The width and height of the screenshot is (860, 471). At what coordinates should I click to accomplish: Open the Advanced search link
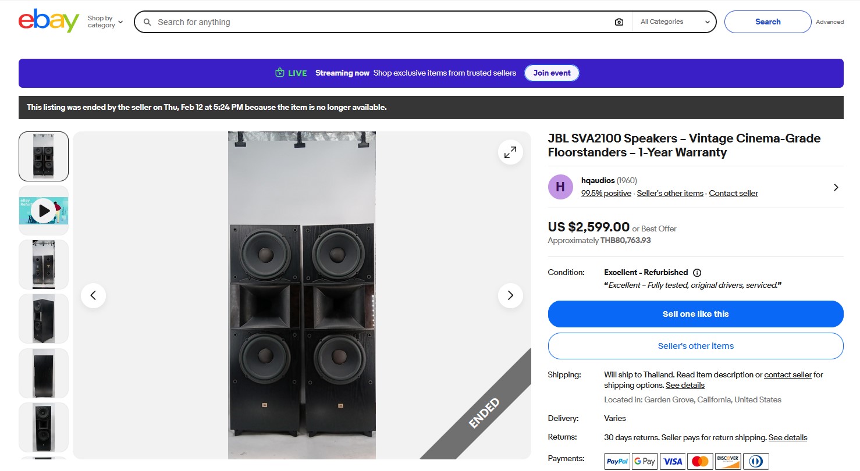(829, 22)
